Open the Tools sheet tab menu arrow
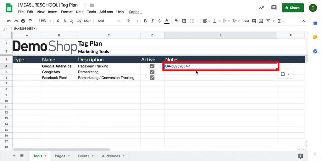Viewport: 322px width, 161px height. (x=45, y=156)
